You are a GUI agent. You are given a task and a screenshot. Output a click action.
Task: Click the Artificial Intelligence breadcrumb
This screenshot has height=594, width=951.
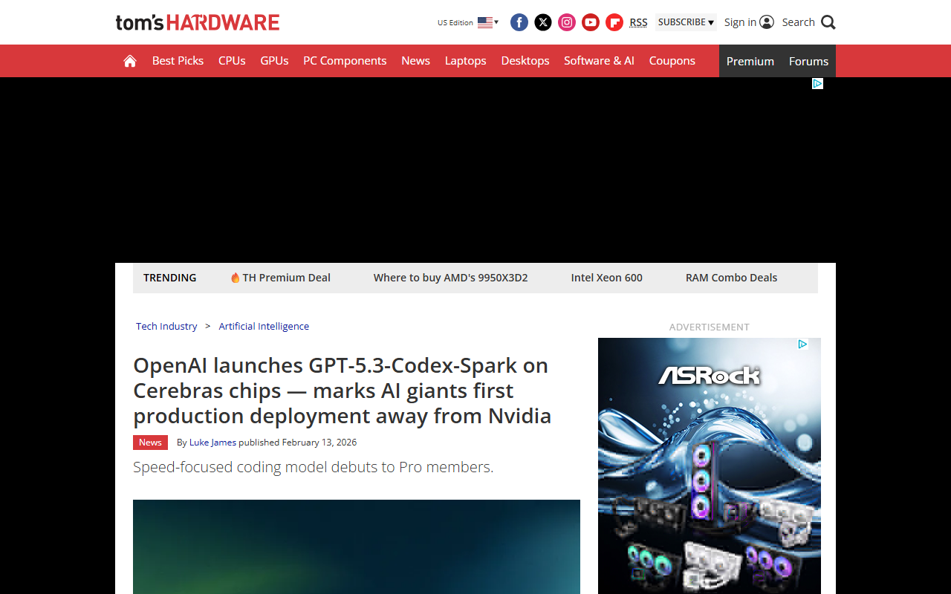point(264,326)
